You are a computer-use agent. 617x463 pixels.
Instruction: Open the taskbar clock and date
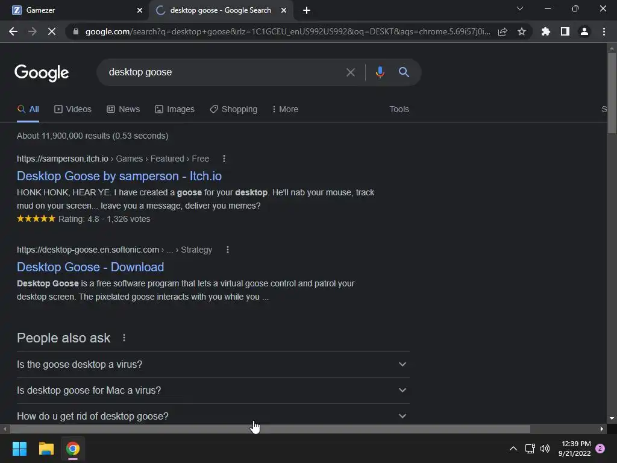point(574,449)
